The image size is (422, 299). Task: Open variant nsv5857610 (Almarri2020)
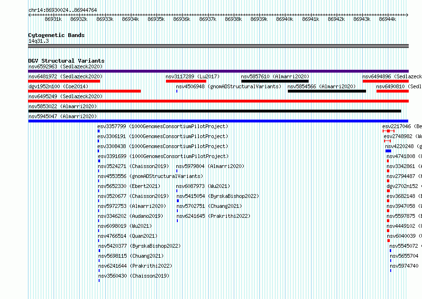275,76
